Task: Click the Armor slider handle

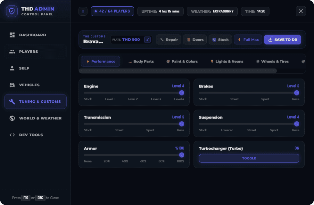Action: pos(182,155)
